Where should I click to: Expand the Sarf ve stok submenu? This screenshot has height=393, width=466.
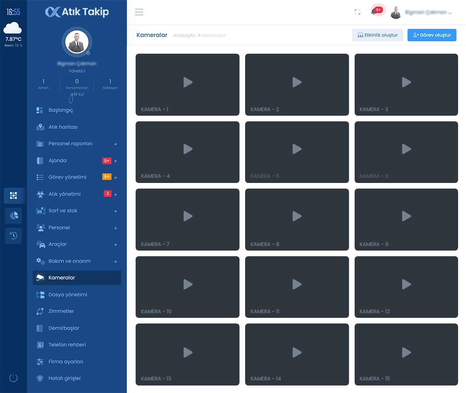click(116, 211)
